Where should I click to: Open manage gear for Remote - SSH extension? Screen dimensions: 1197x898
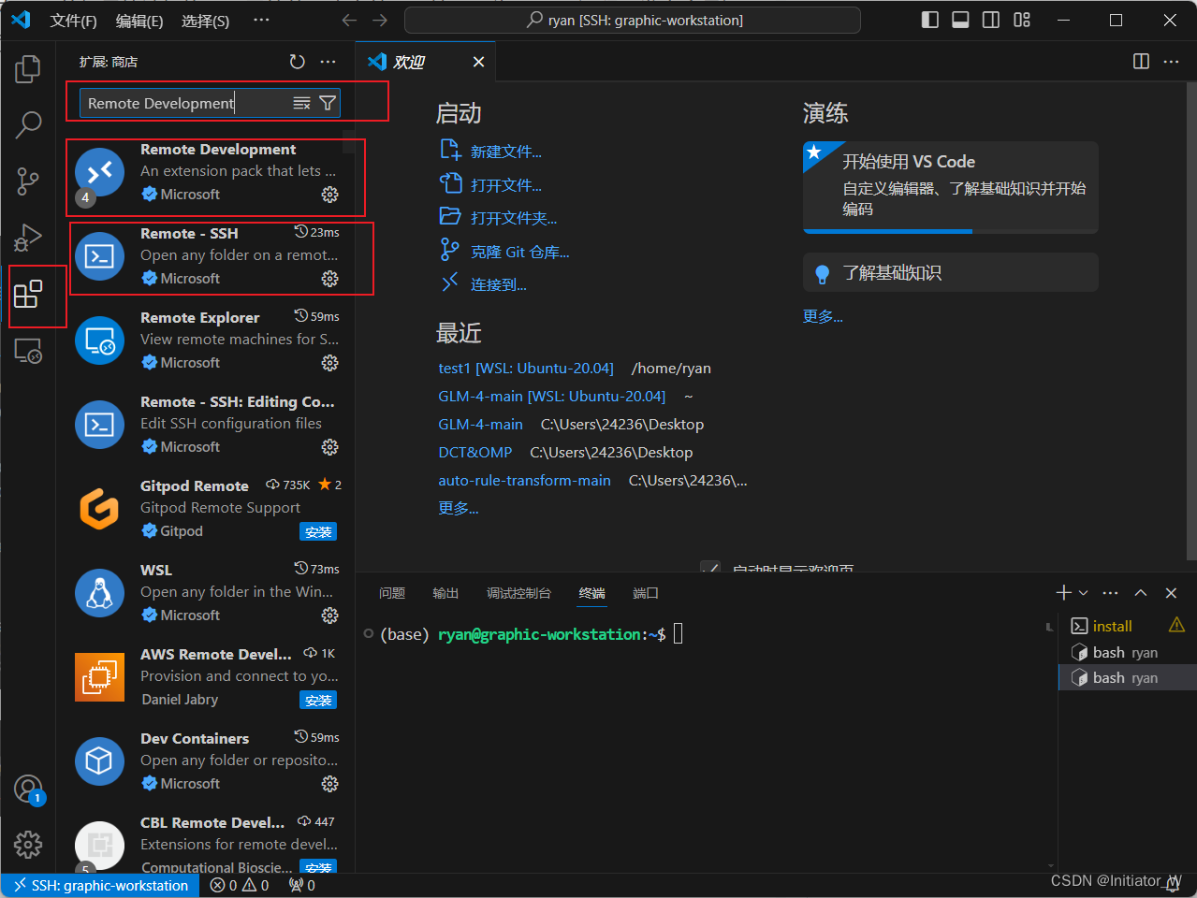329,279
